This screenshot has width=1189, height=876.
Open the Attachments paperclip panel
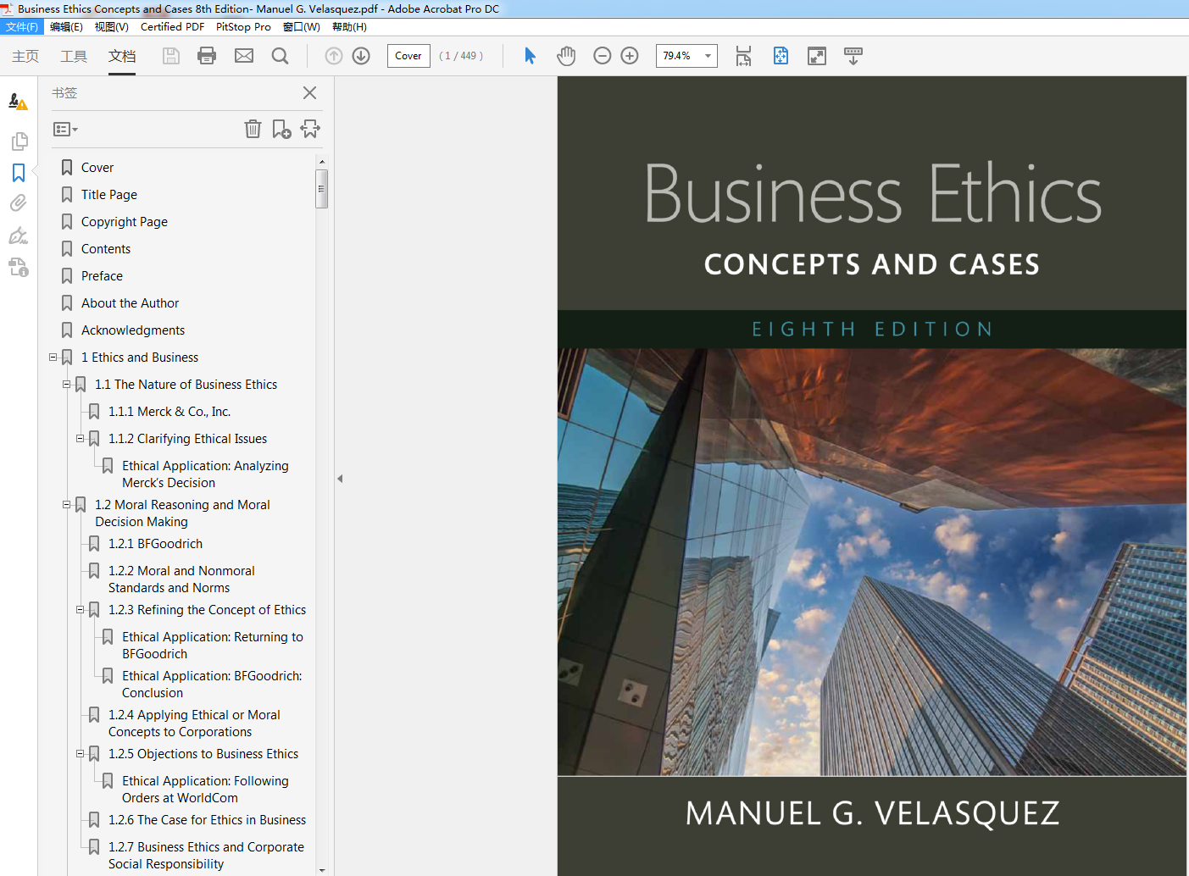click(19, 203)
